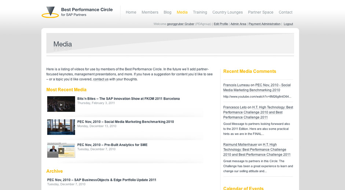This screenshot has height=190, width=345.
Task: Play the Pre-Built Analytics for SME thumbnail
Action: click(61, 150)
